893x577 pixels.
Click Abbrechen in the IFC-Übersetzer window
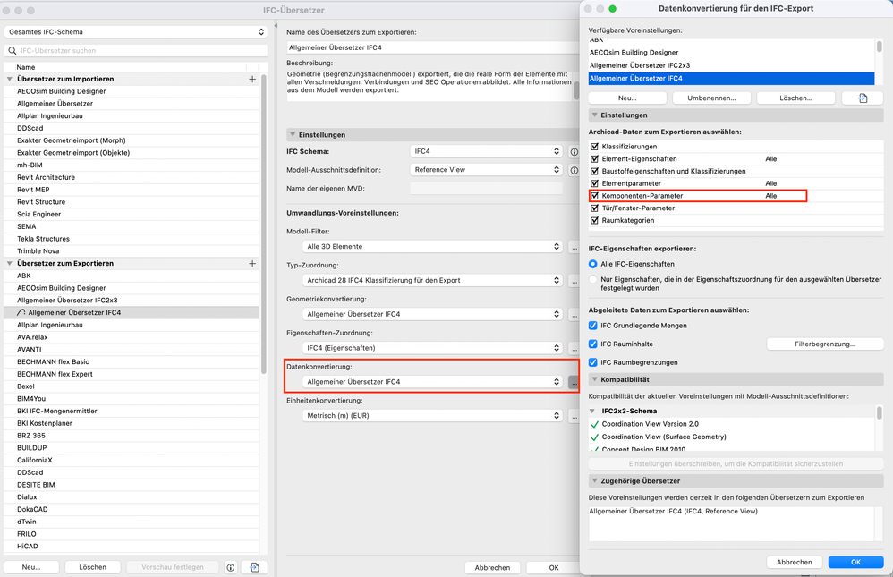(x=492, y=568)
